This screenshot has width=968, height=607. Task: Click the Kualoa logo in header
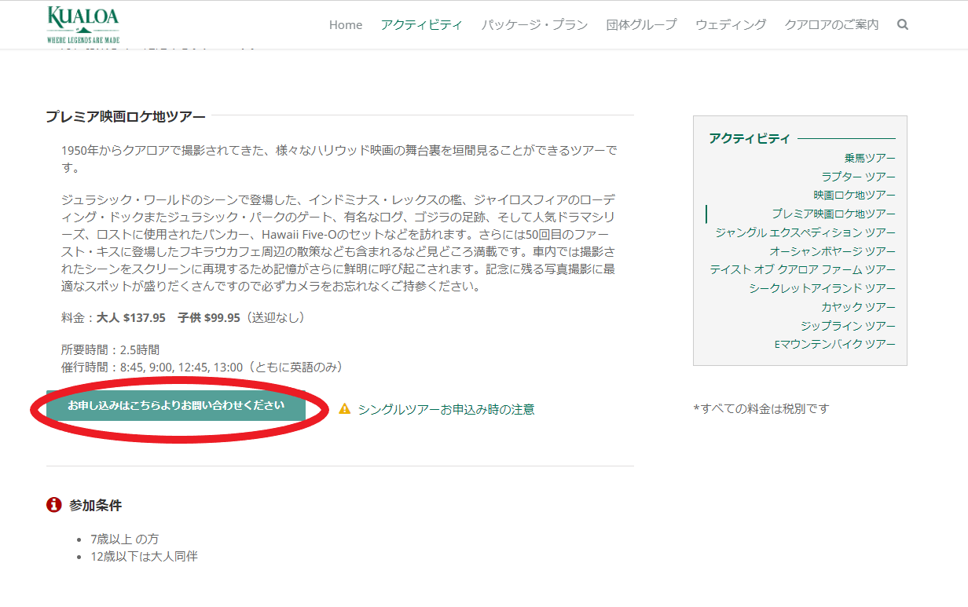click(83, 24)
